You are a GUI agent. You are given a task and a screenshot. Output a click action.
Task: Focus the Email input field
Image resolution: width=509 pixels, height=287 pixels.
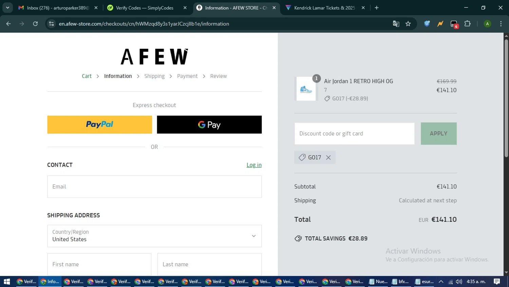pyautogui.click(x=154, y=187)
